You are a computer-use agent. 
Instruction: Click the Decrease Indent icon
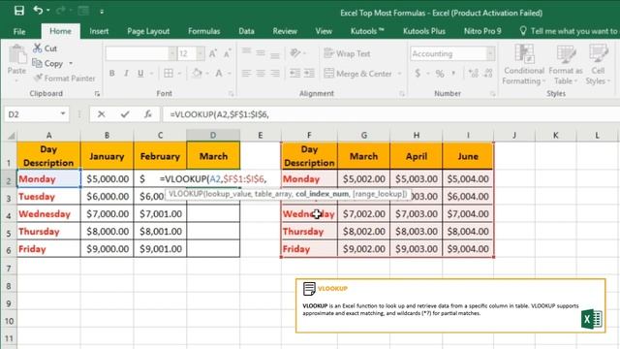coord(294,74)
